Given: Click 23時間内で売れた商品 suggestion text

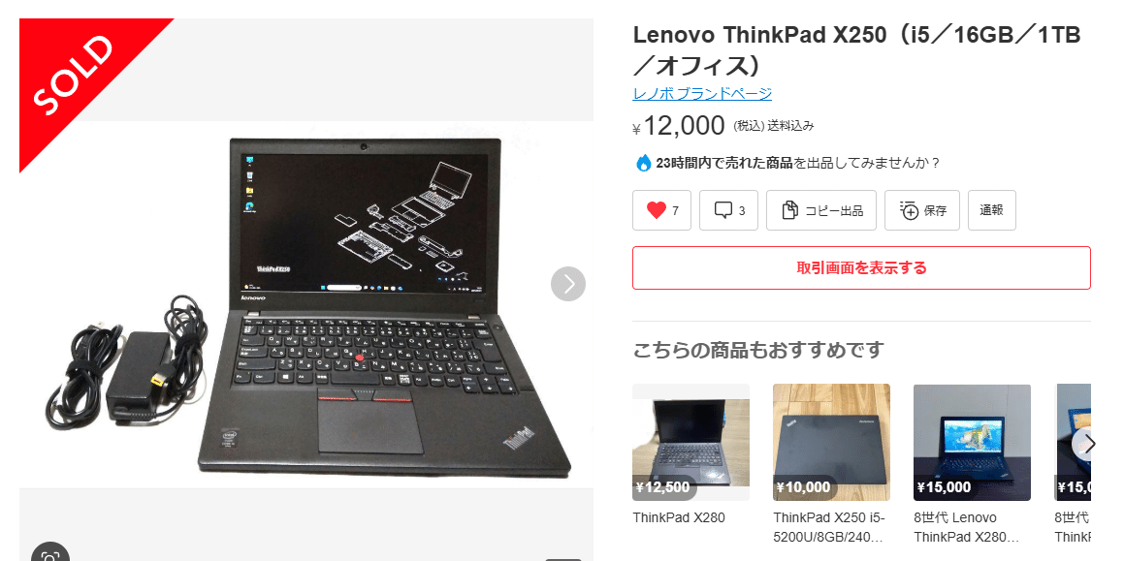Looking at the screenshot, I should (x=724, y=164).
